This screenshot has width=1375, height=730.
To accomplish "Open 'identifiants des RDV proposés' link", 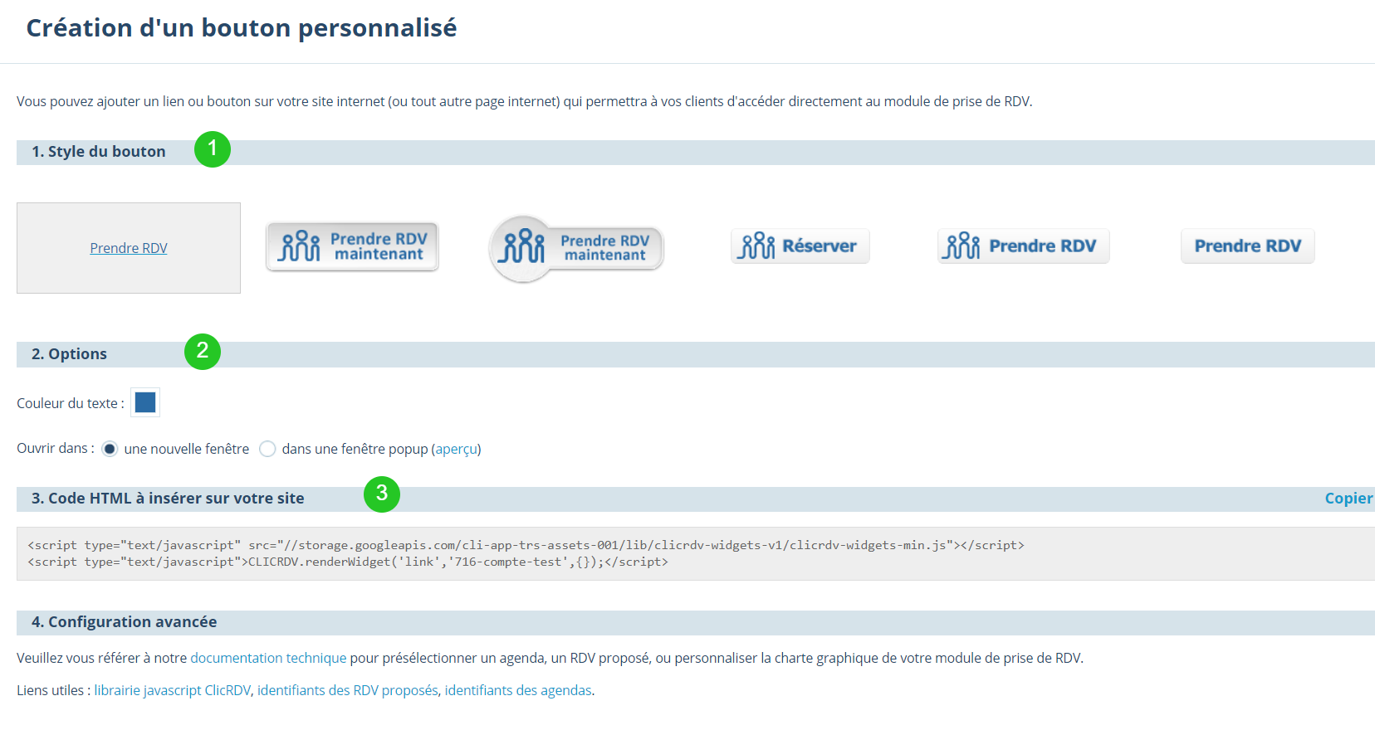I will (348, 690).
